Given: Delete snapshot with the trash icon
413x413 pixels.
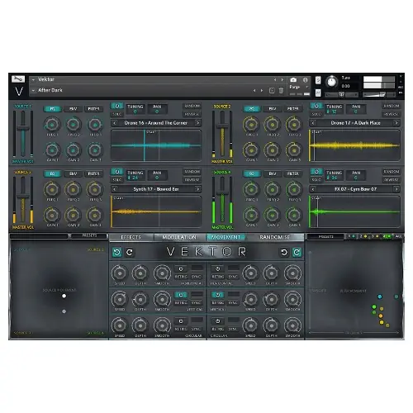Looking at the screenshot, I should (281, 91).
